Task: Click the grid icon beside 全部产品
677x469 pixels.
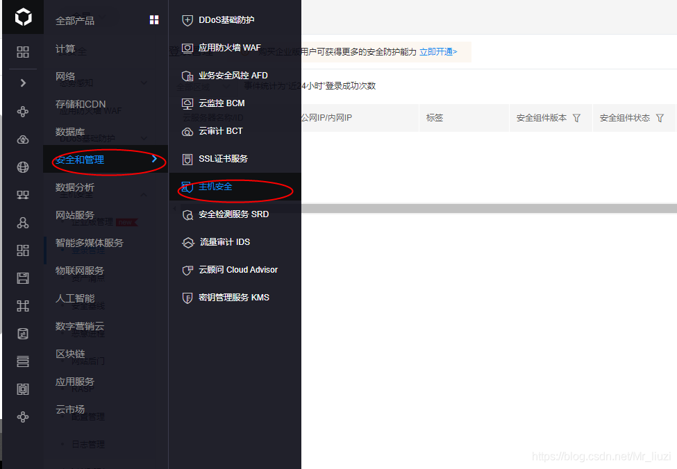Action: coord(154,20)
